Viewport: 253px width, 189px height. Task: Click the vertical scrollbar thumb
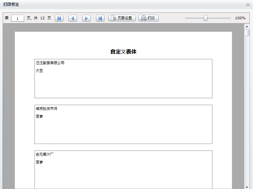click(247, 33)
